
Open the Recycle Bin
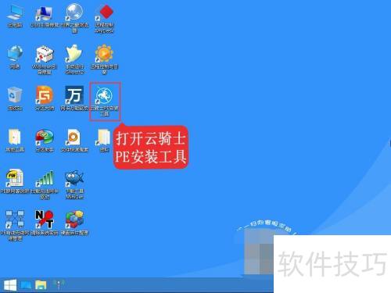click(x=15, y=95)
